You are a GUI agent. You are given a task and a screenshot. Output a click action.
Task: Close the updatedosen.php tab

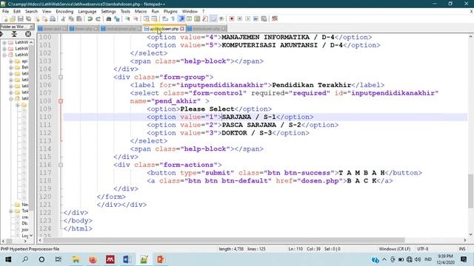182,29
